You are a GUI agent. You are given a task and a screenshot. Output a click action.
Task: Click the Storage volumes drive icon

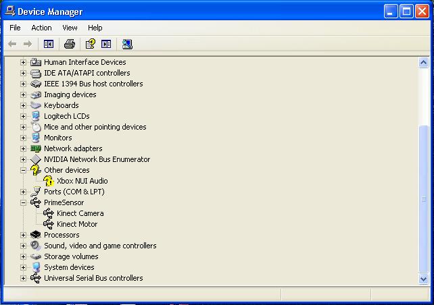36,256
